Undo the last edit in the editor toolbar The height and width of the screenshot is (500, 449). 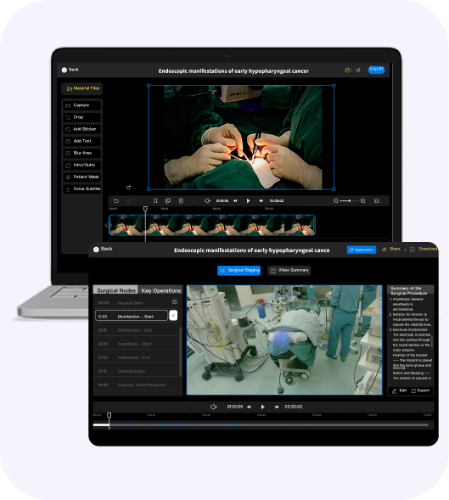pos(116,200)
